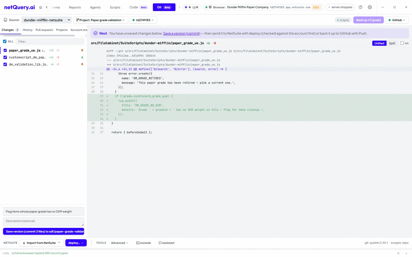Open the td2749183 account dropdown
The height and width of the screenshot is (257, 412).
click(143, 20)
